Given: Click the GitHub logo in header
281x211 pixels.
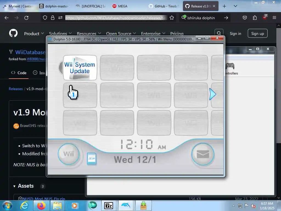Looking at the screenshot, I should pyautogui.click(x=13, y=33).
